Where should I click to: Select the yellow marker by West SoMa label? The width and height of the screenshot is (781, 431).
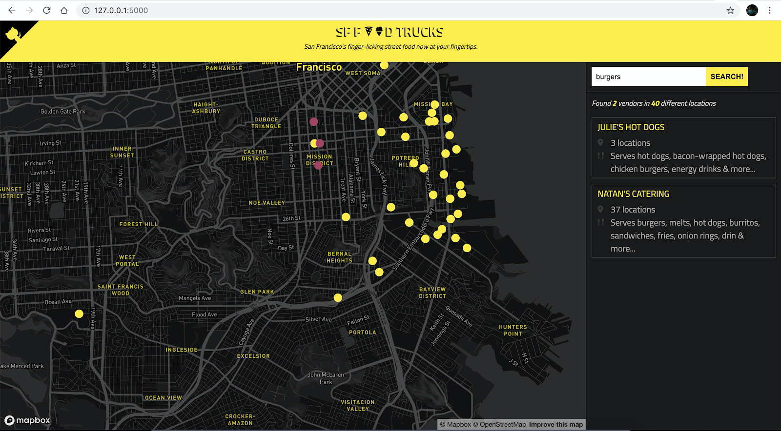click(384, 65)
